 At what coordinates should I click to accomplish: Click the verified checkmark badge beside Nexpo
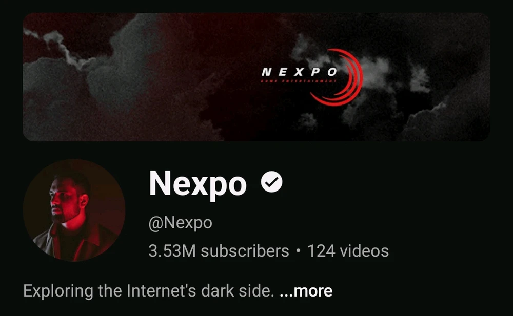tap(271, 182)
